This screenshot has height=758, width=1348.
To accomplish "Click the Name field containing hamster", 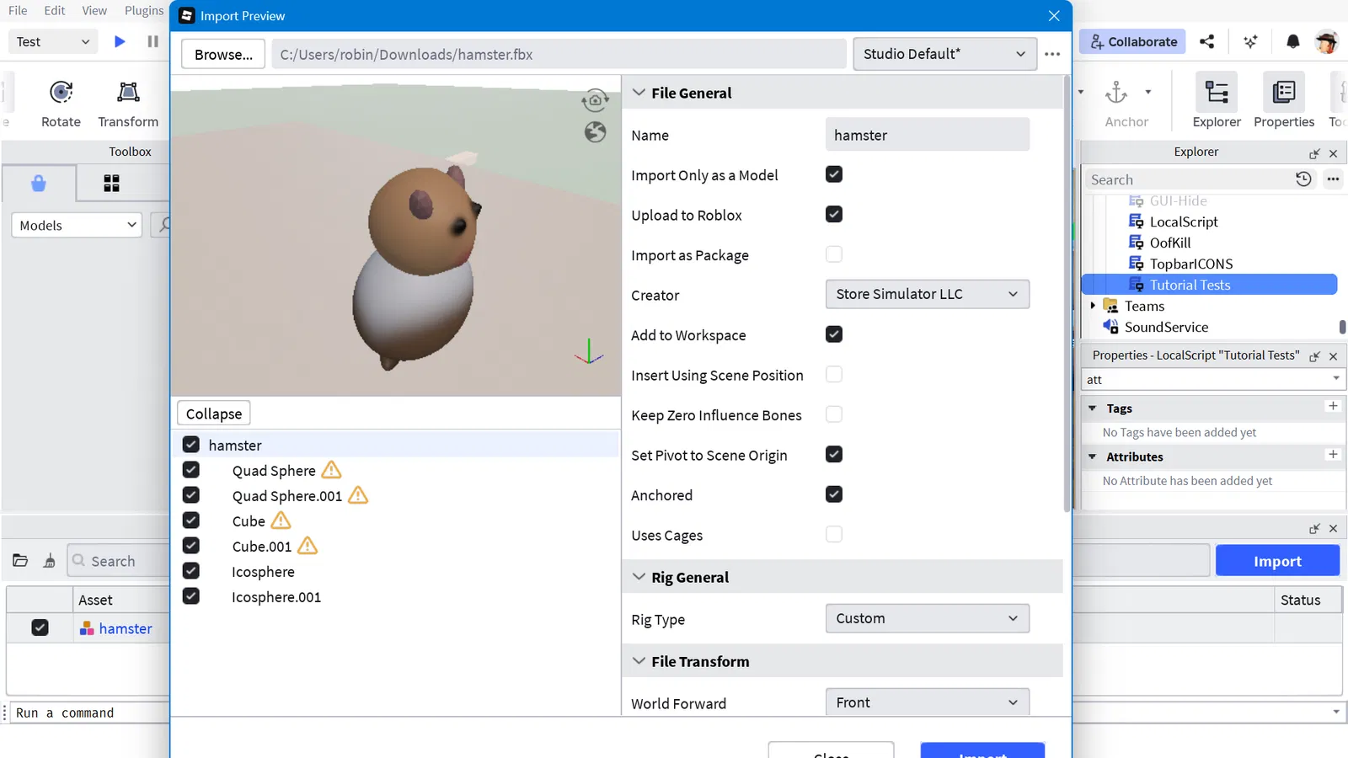I will point(927,135).
